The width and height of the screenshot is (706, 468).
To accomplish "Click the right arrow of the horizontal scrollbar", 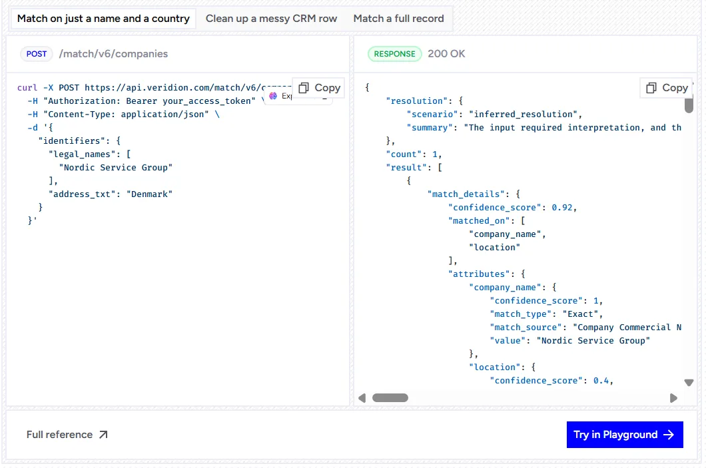I will point(673,398).
